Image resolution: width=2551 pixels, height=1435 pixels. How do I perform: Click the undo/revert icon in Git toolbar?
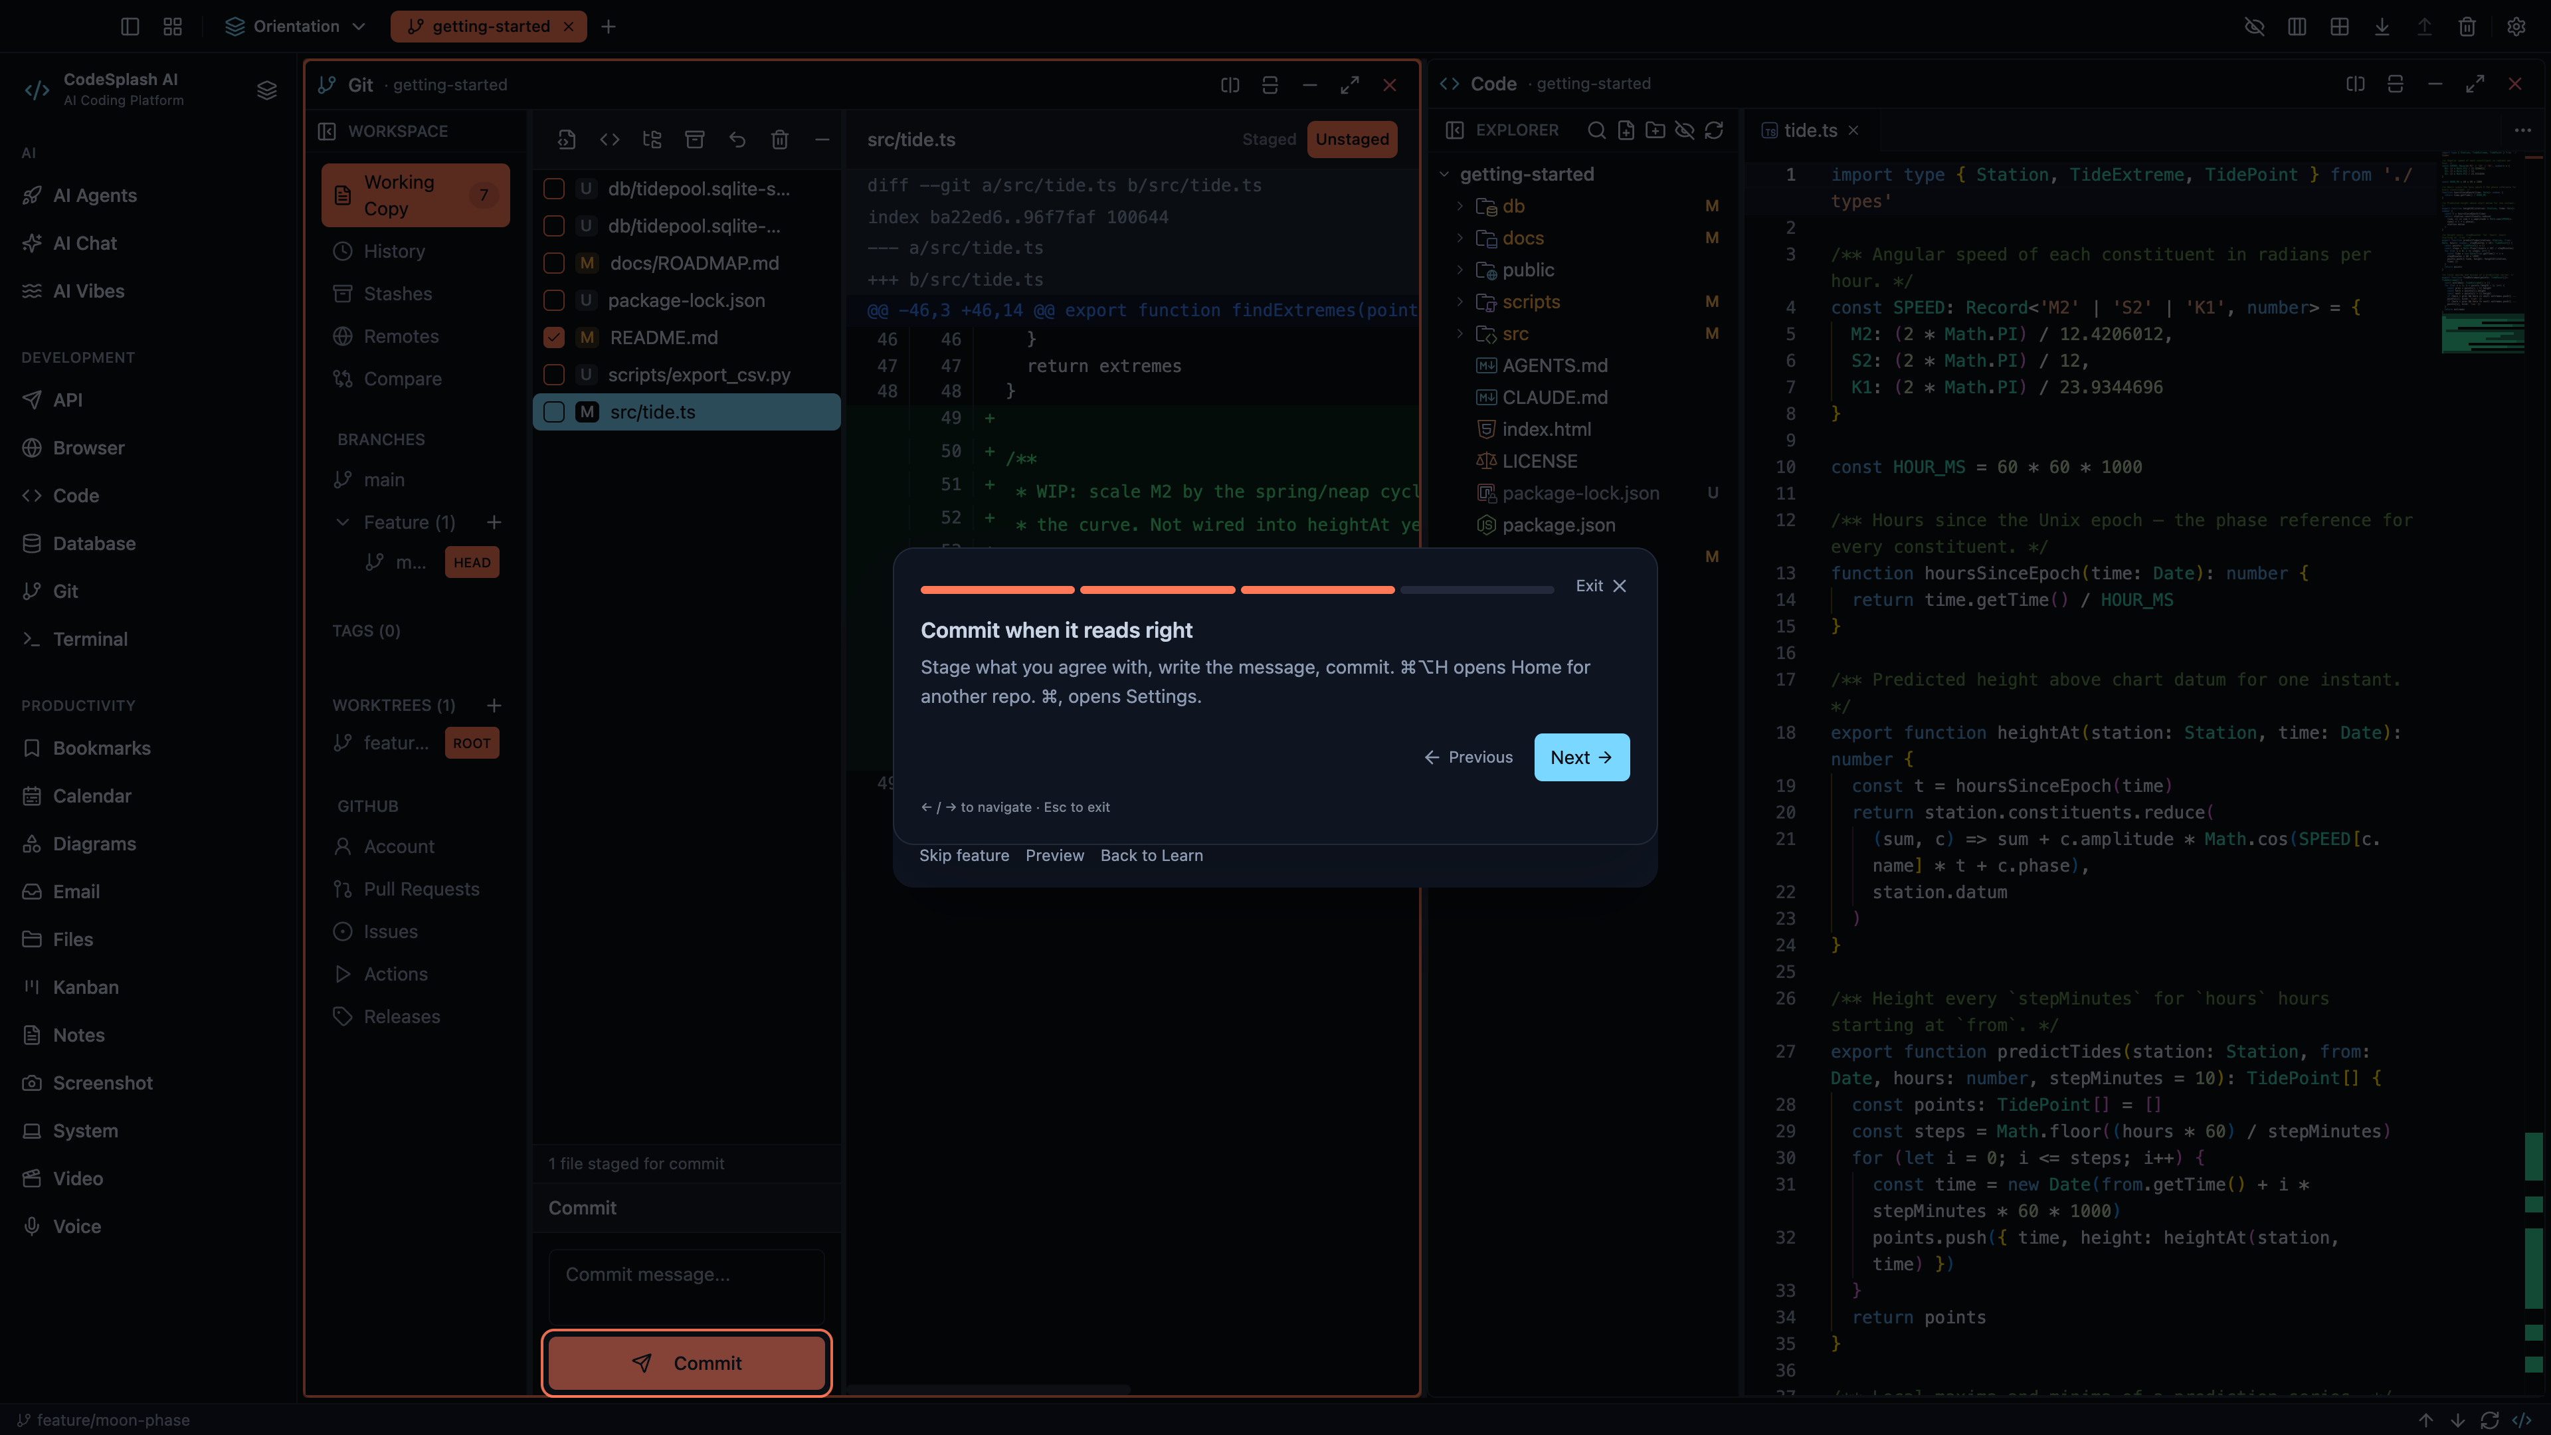[737, 140]
